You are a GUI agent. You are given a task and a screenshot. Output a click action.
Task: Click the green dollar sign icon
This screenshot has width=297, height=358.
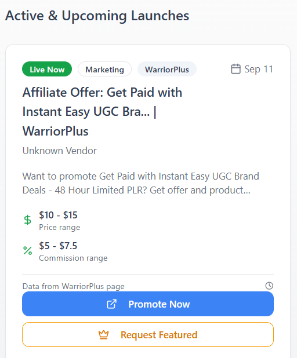click(27, 220)
